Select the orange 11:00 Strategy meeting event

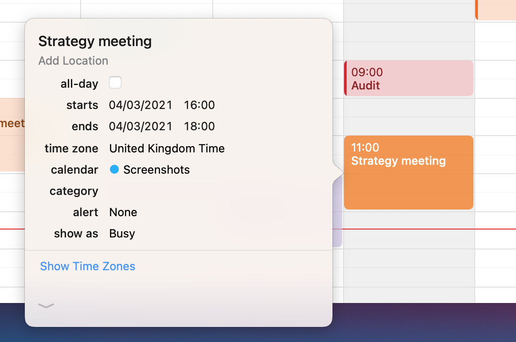pyautogui.click(x=409, y=172)
